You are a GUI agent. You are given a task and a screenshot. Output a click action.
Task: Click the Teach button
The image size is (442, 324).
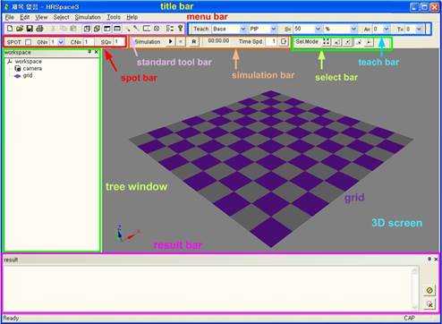tap(201, 29)
